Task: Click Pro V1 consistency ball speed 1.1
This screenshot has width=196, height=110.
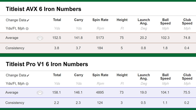Action: click(165, 103)
